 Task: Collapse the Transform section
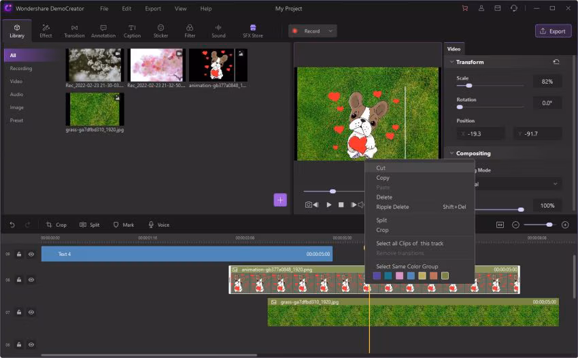(452, 62)
